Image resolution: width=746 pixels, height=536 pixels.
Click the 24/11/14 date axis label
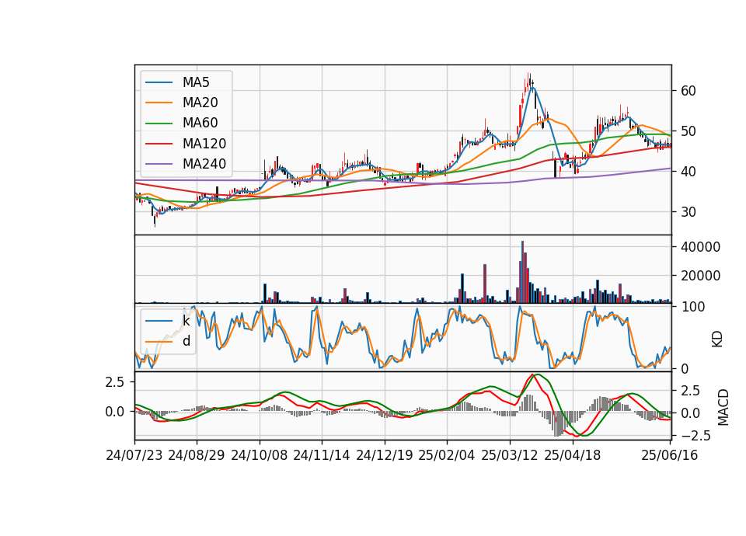point(321,455)
